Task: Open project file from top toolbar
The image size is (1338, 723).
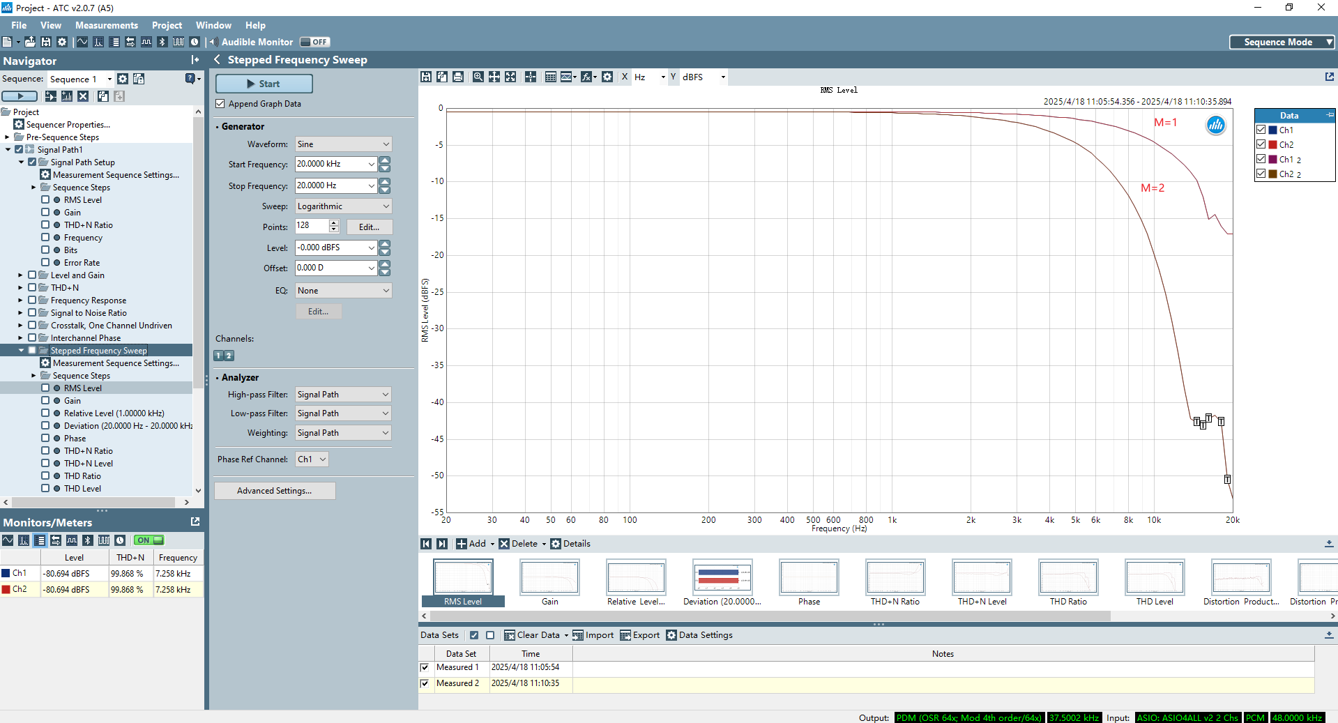Action: point(30,42)
